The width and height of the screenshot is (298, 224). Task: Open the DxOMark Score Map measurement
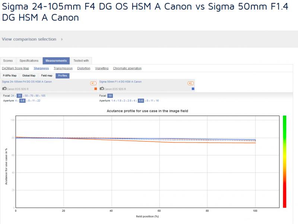15,68
